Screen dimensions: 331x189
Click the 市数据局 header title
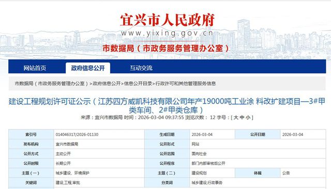(x=165, y=48)
